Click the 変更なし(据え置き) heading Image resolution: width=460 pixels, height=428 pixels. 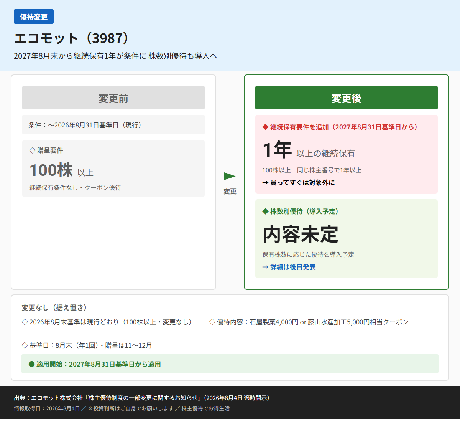click(55, 307)
